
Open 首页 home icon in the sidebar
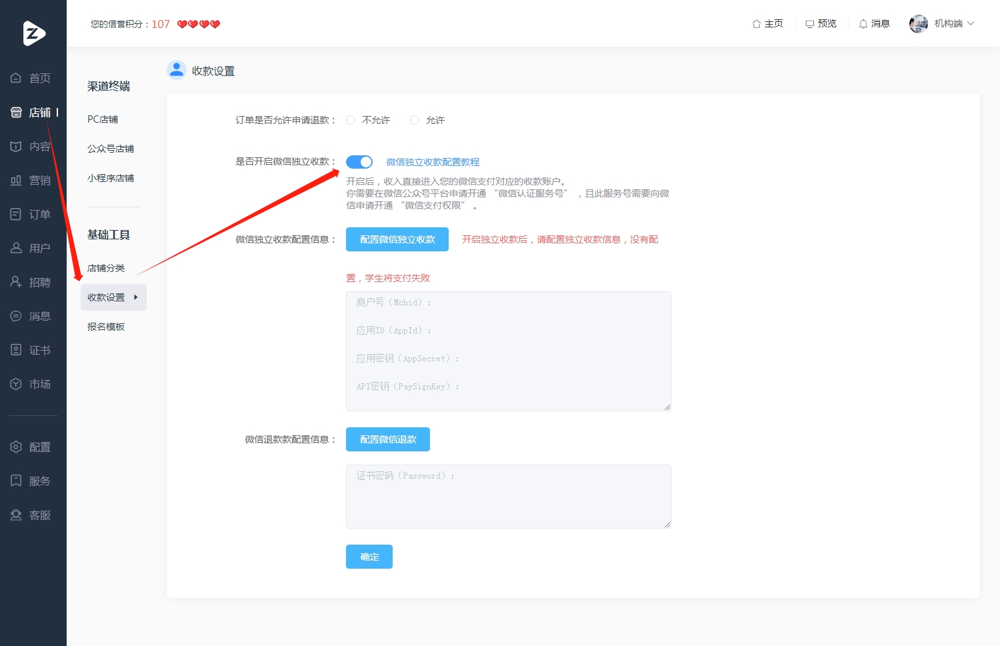[x=16, y=78]
